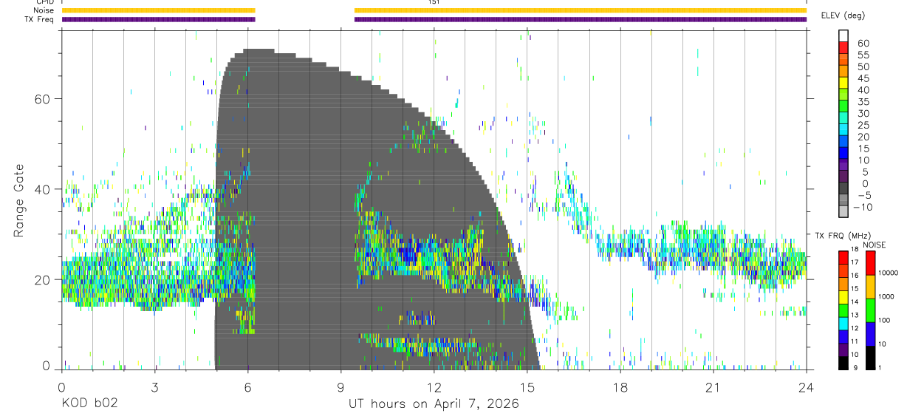Screen dimensions: 907x419
Task: Click the yellow elevation swatch between 40 and 45
Action: [x=843, y=83]
